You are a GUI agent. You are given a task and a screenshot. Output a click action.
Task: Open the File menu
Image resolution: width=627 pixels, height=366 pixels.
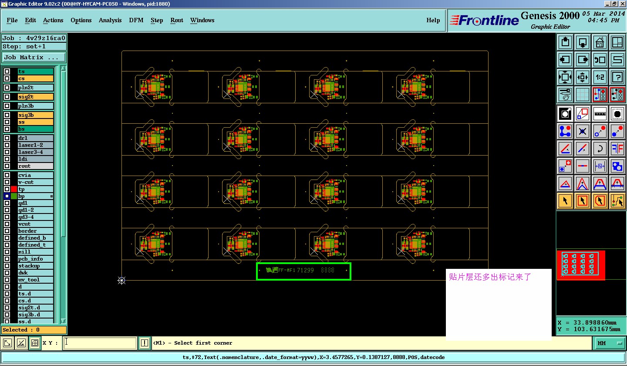pos(12,20)
